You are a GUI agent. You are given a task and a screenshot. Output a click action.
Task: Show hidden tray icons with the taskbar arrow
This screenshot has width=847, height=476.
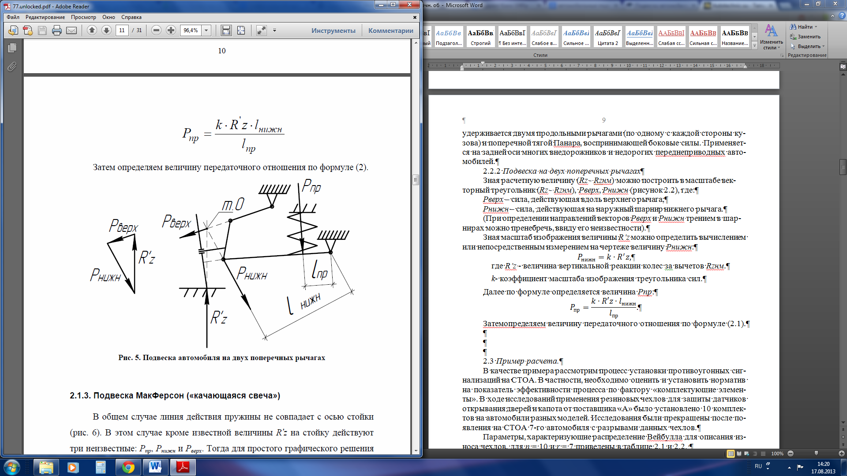click(789, 467)
